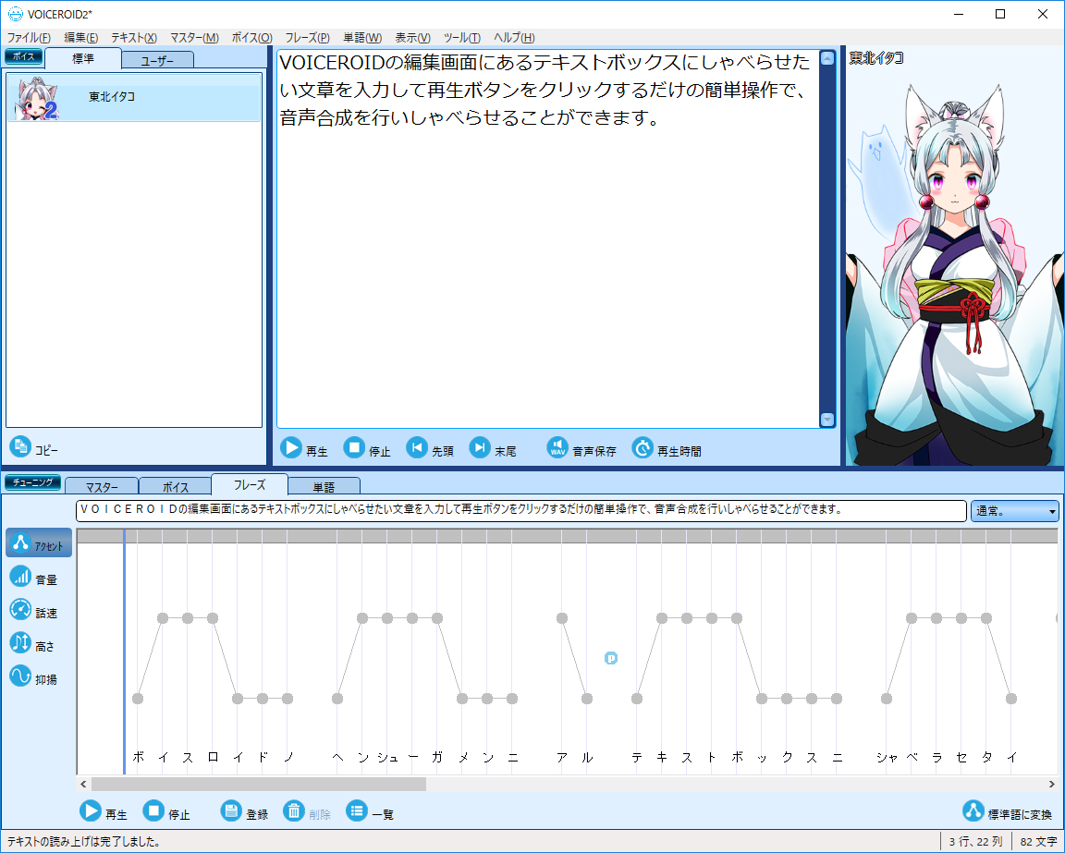The width and height of the screenshot is (1065, 853).
Task: Click the 削除 trash icon
Action: (294, 810)
